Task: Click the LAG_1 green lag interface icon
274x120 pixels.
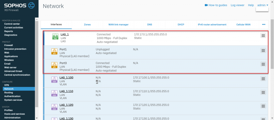Action: tap(55, 36)
